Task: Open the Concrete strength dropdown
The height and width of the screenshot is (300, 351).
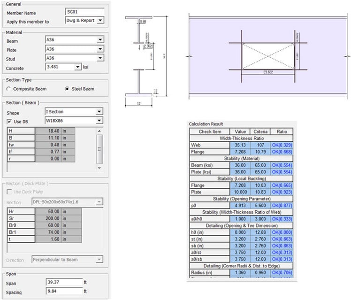Action: [78, 67]
